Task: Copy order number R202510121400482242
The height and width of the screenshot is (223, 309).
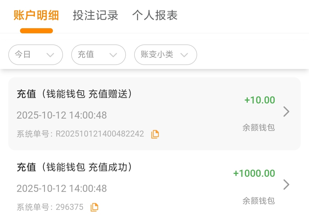Action: [155, 134]
